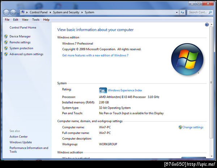This screenshot has height=168, width=217.
Task: Open recent pages dropdown beside Forward button
Action: [18, 12]
